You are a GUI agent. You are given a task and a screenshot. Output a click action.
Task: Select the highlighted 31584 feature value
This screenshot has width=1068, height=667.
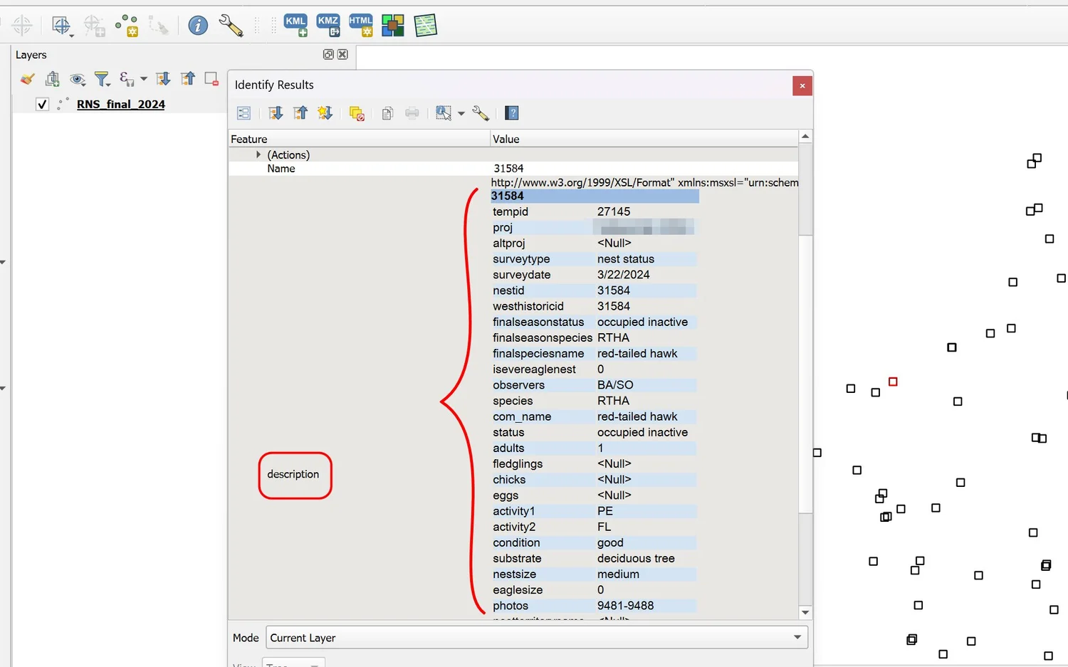tap(595, 196)
